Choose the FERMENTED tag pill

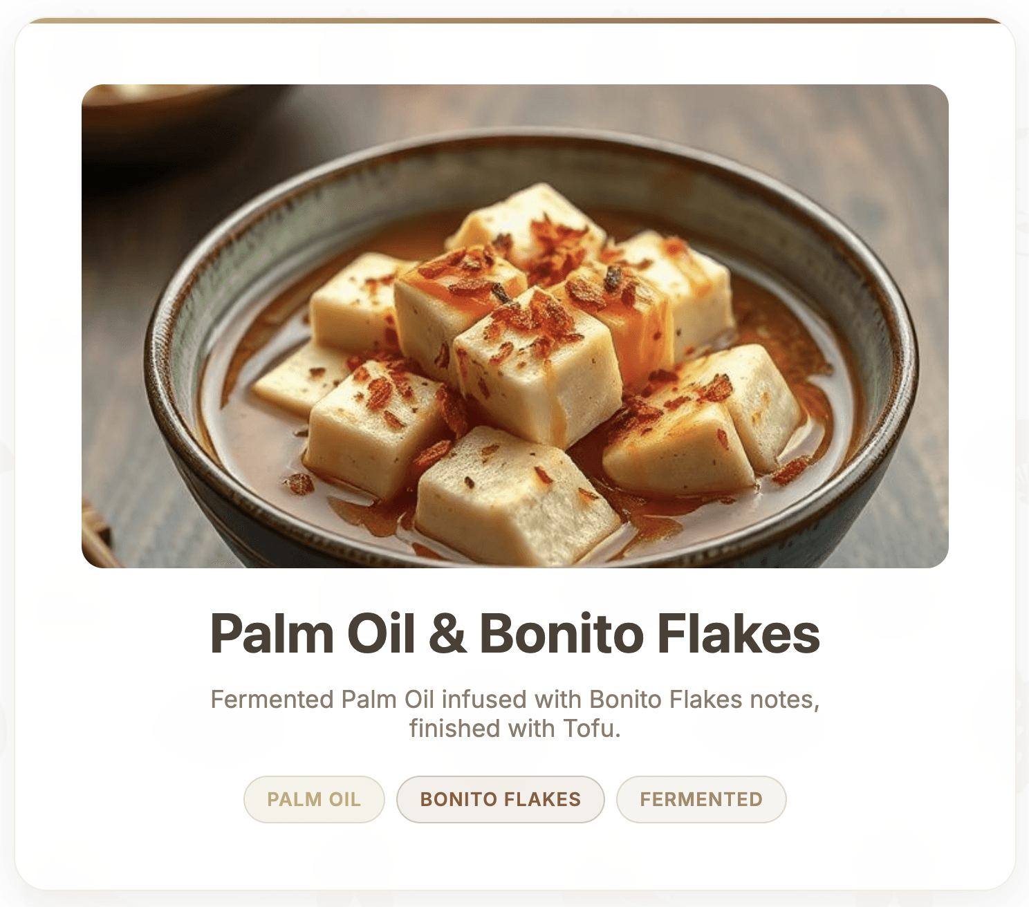701,799
